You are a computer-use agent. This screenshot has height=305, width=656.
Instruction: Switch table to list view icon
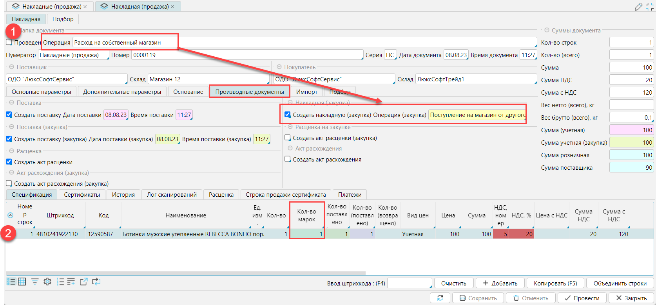[x=11, y=282]
